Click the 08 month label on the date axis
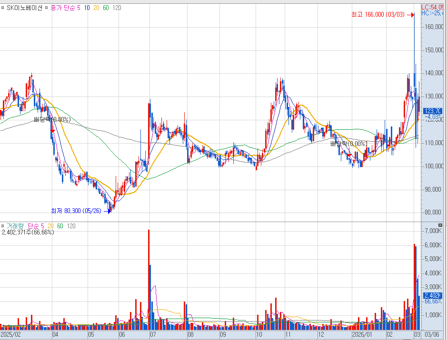Image resolution: width=447 pixels, height=340 pixels. click(x=191, y=335)
